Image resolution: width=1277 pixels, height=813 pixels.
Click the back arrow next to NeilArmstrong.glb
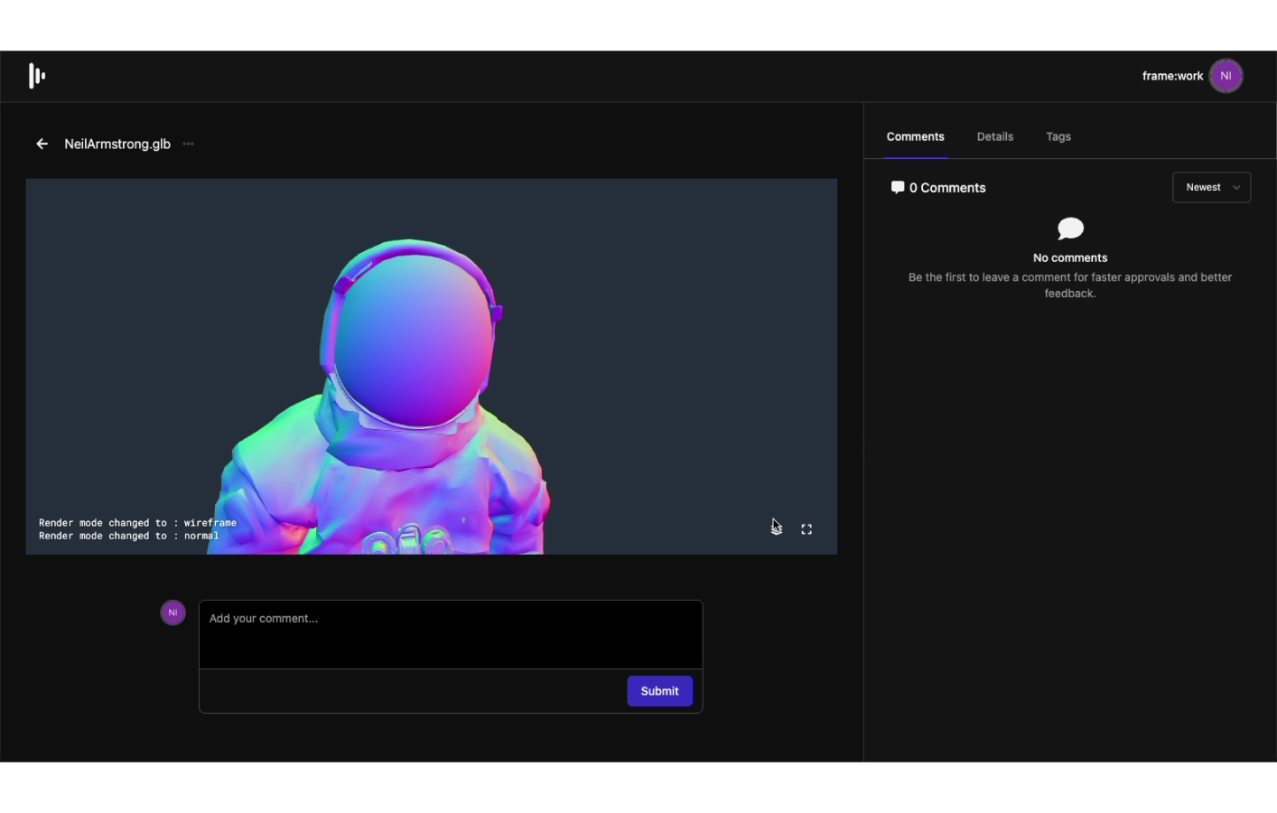[x=42, y=144]
